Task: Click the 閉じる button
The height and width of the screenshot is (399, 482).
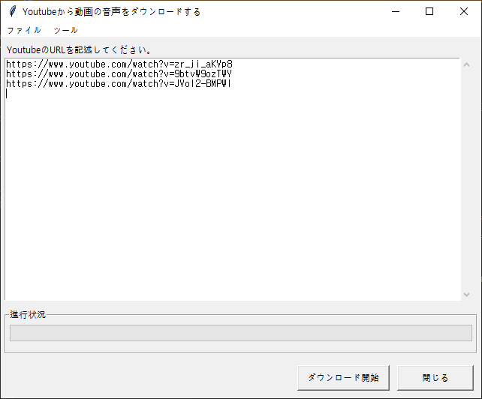Action: pyautogui.click(x=435, y=378)
